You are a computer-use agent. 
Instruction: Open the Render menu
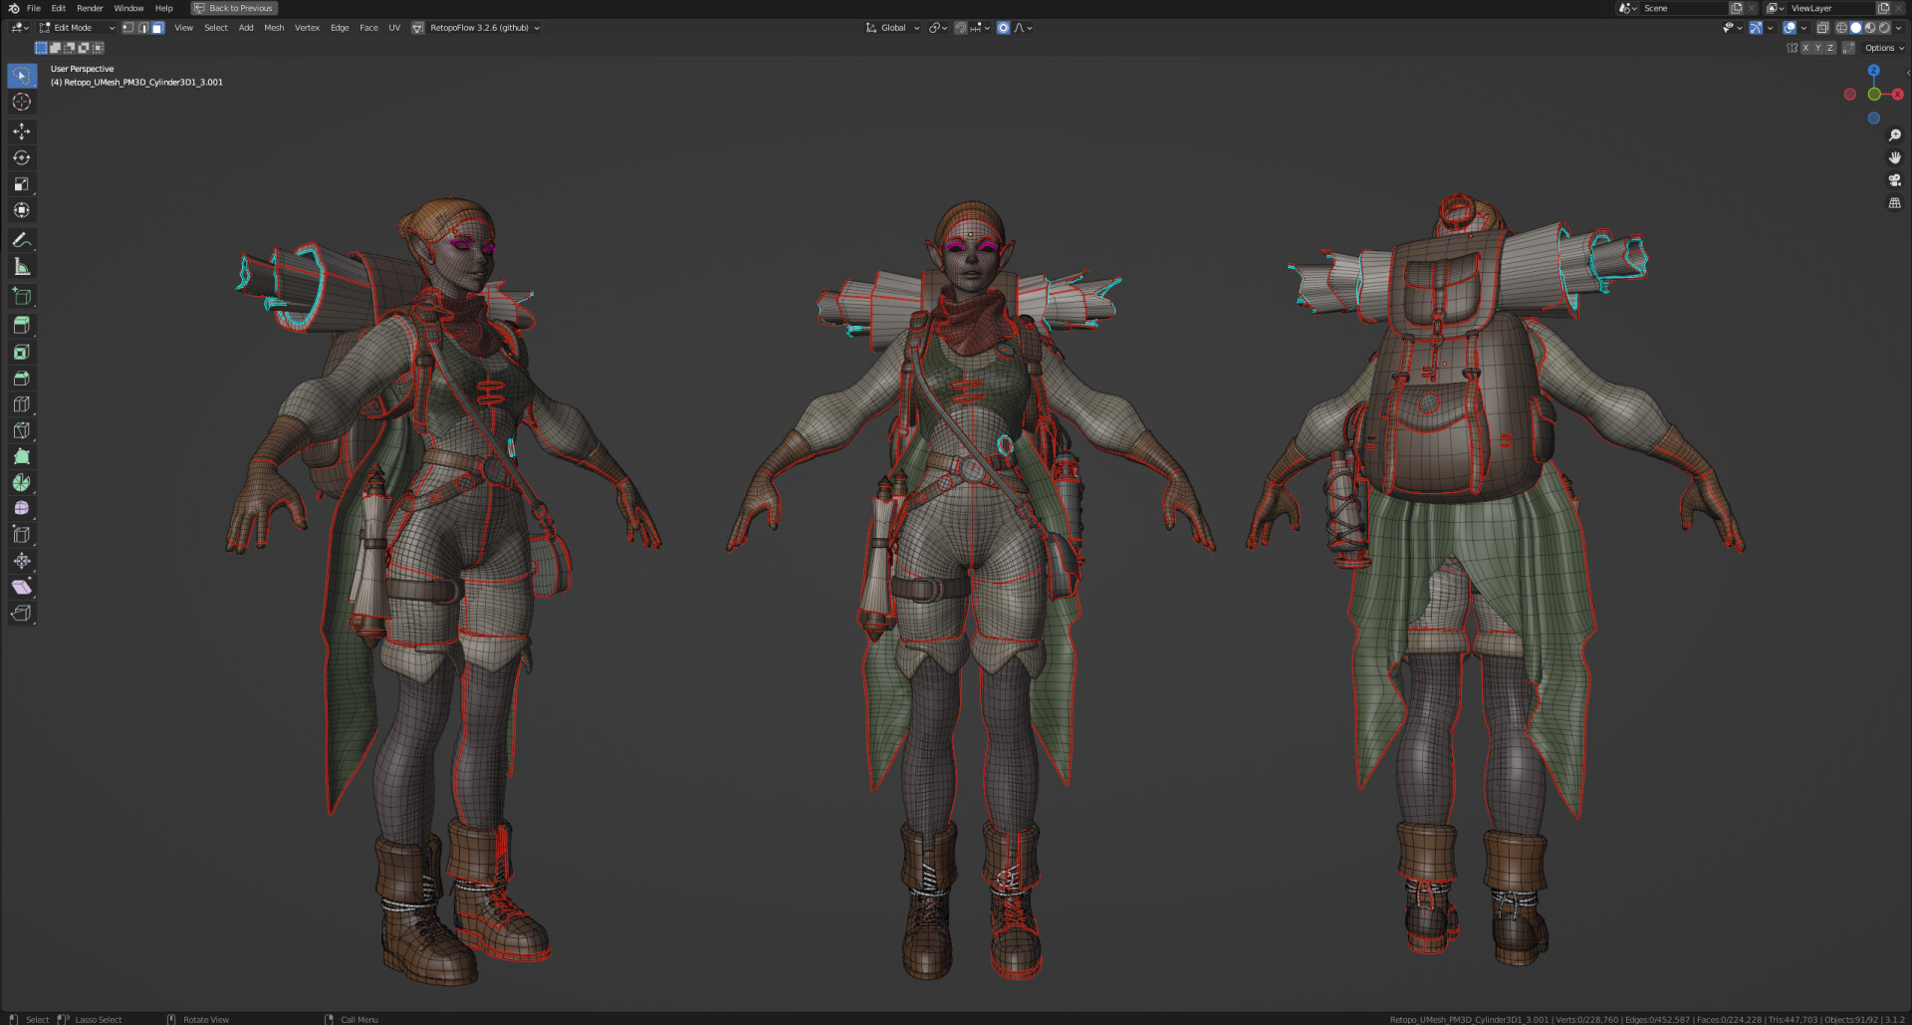pyautogui.click(x=90, y=8)
